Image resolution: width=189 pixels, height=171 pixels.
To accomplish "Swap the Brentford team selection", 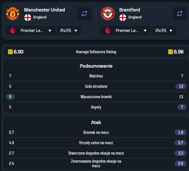I will pos(179,14).
